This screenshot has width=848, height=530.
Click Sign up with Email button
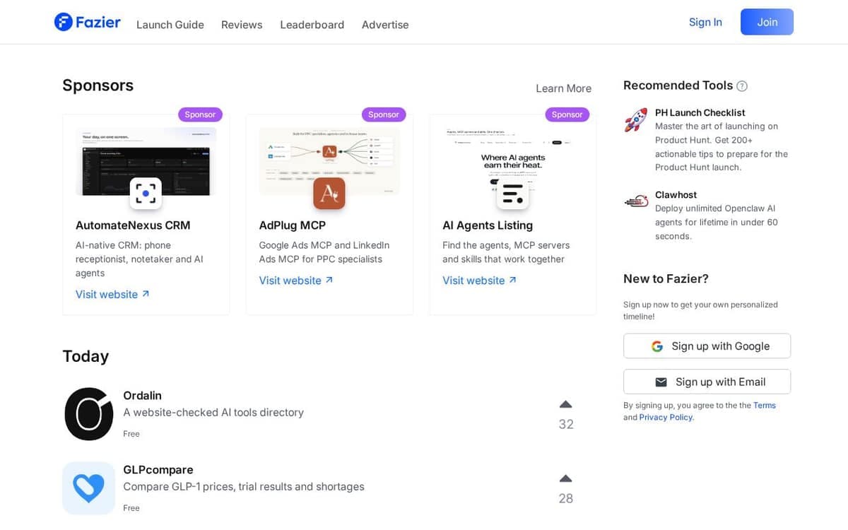click(707, 382)
